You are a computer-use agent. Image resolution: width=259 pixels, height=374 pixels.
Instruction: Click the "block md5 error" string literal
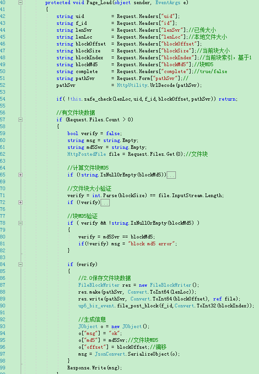(152, 244)
